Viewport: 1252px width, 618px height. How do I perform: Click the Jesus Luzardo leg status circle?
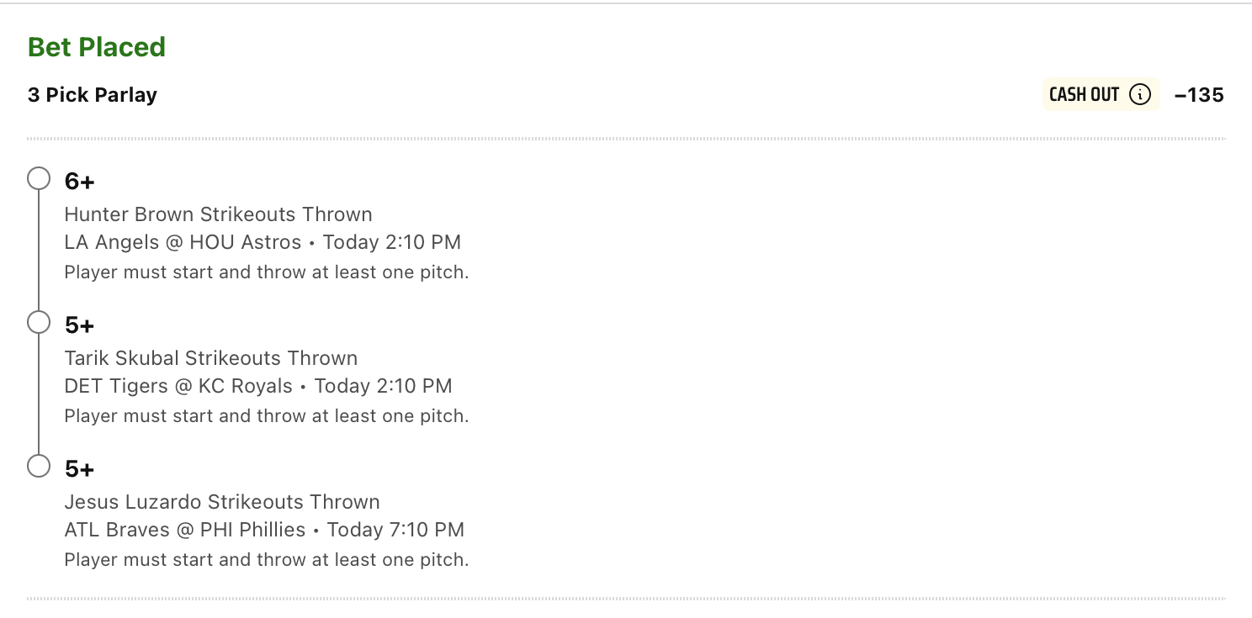(39, 466)
